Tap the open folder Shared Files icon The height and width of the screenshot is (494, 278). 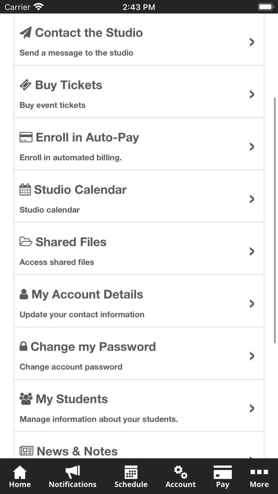click(26, 242)
